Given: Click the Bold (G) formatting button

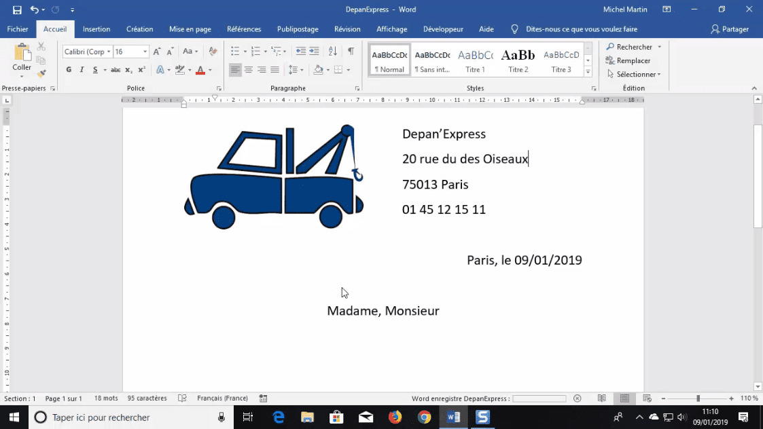Looking at the screenshot, I should 69,70.
